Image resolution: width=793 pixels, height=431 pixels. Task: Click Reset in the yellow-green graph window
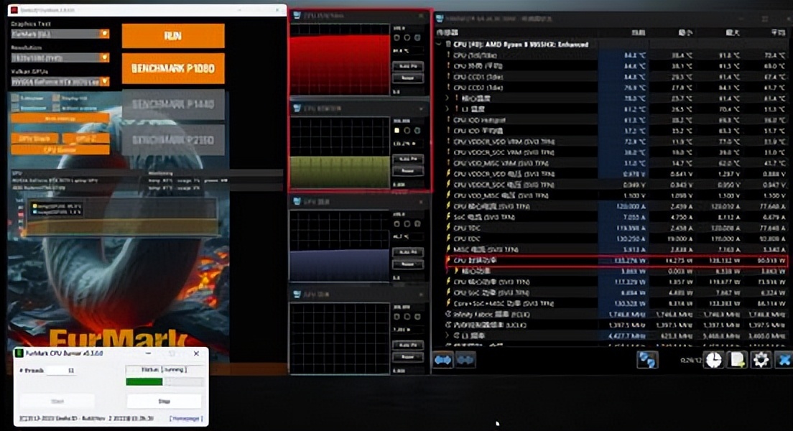[x=407, y=171]
